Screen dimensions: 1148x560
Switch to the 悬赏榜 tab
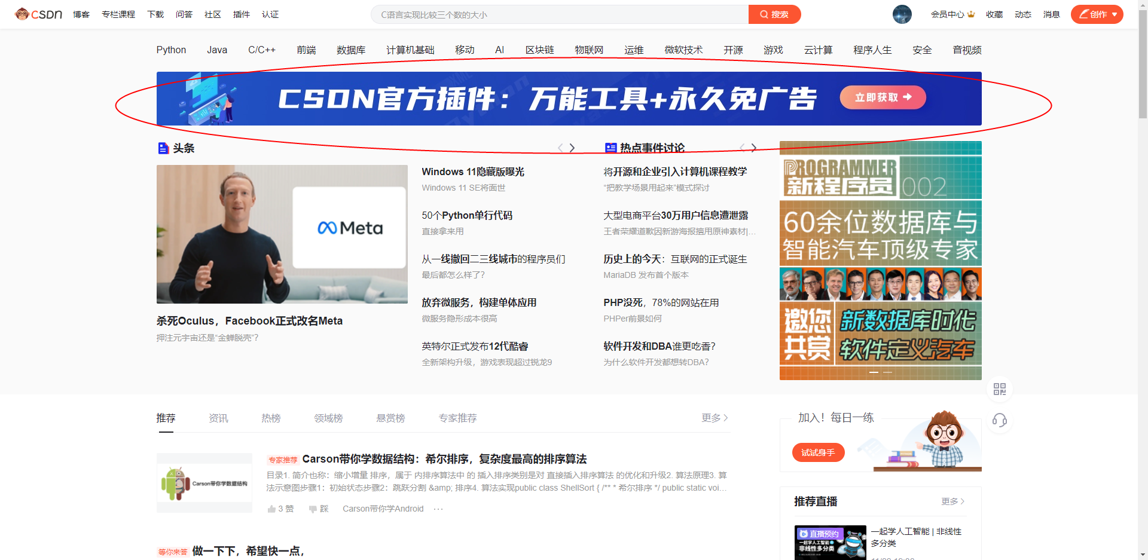tap(390, 418)
